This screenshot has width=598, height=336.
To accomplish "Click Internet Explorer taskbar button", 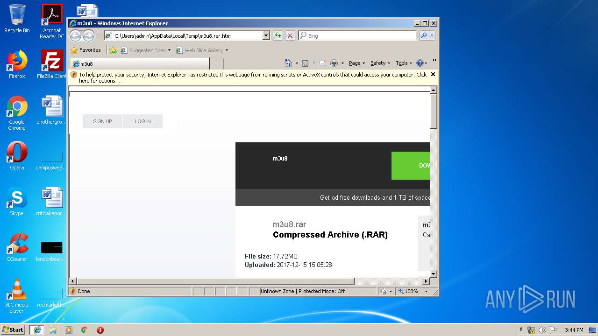I will [x=37, y=330].
